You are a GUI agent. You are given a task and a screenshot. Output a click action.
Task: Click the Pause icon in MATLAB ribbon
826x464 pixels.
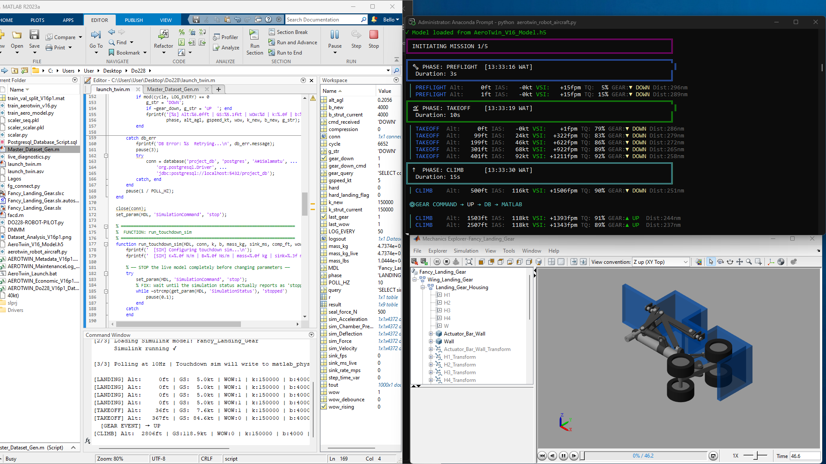point(335,34)
